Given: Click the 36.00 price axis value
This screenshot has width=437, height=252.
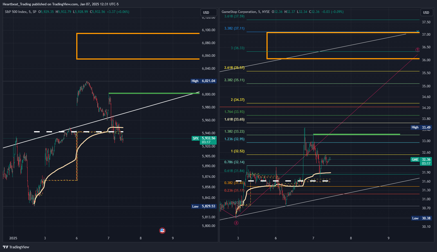Looking at the screenshot, I should pos(426,60).
